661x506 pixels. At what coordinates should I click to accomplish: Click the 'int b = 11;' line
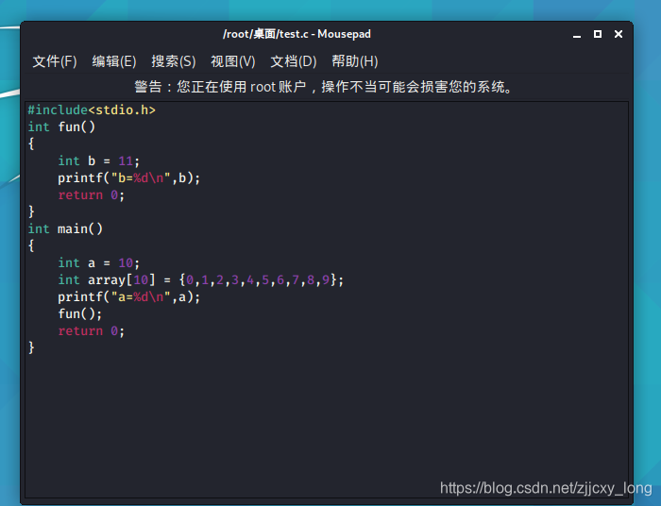pyautogui.click(x=98, y=160)
